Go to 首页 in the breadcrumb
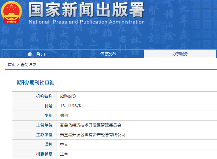217x159 pixels. coord(12,65)
